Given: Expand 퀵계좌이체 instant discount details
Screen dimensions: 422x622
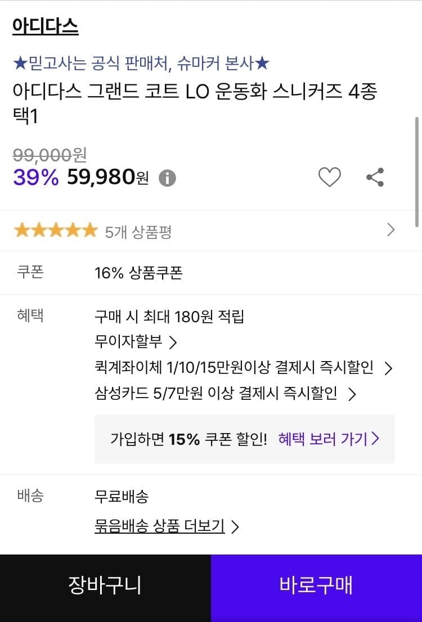Looking at the screenshot, I should (244, 367).
